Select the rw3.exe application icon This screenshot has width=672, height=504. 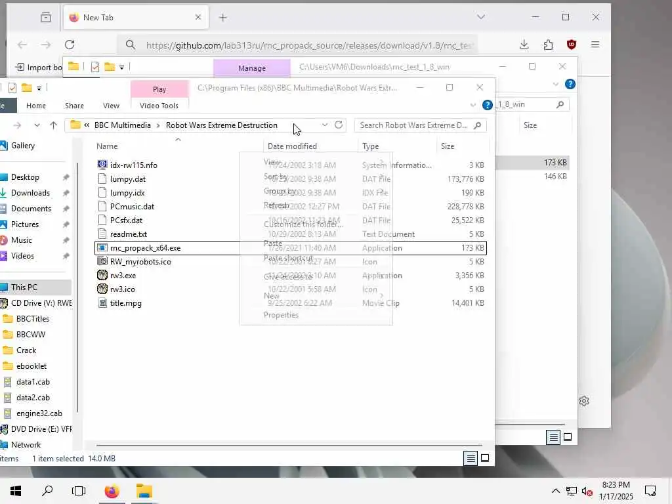point(102,275)
